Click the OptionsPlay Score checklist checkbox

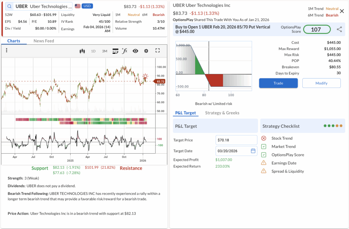pos(264,155)
